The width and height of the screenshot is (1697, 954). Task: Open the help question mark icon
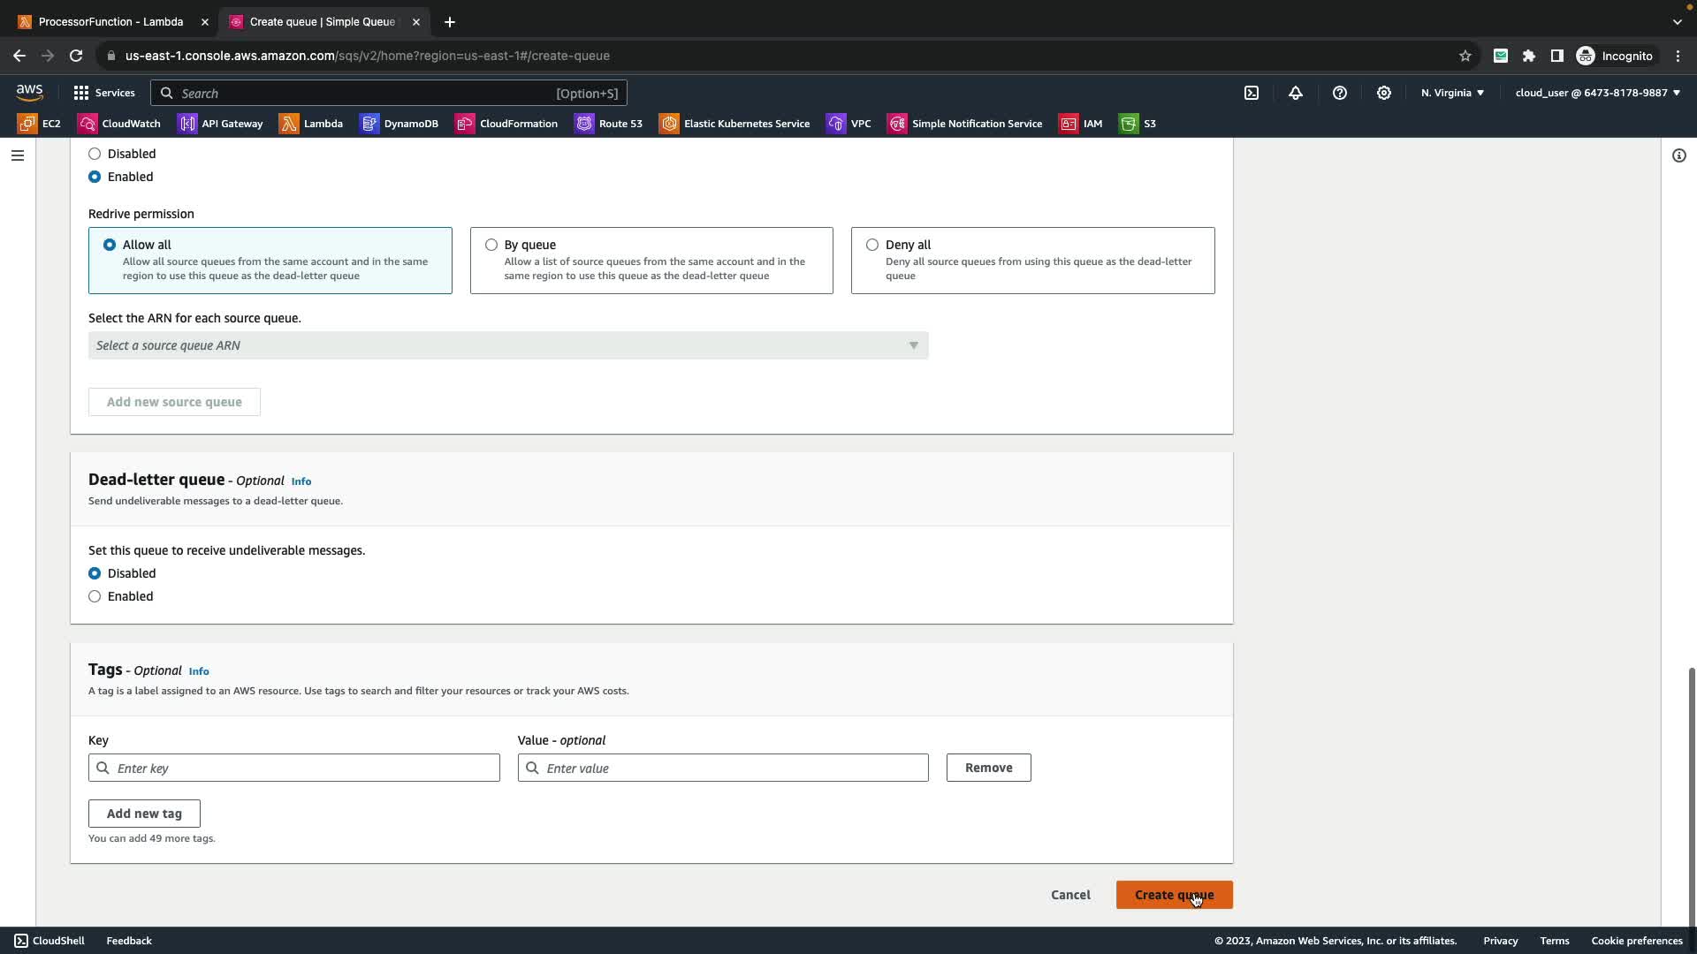coord(1340,93)
